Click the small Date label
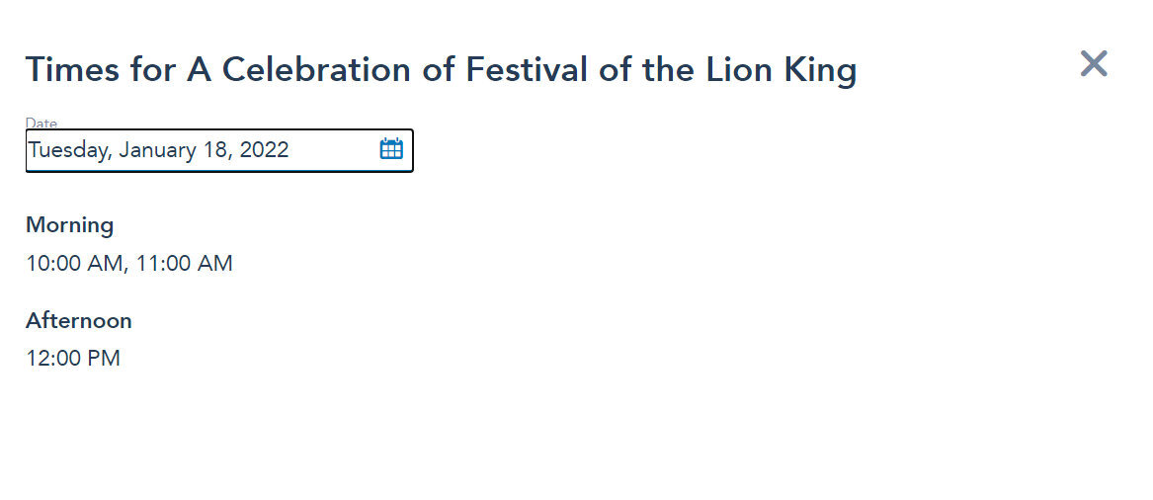 [x=41, y=124]
